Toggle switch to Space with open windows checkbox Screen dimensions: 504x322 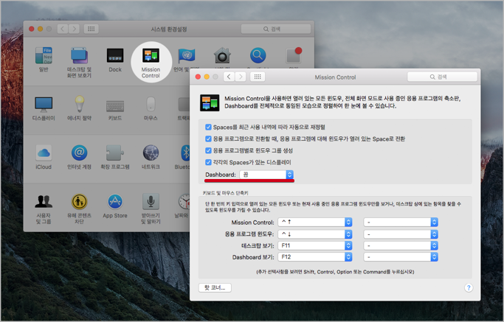click(208, 139)
